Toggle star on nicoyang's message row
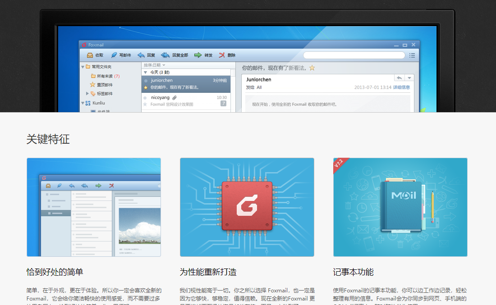 [x=145, y=105]
